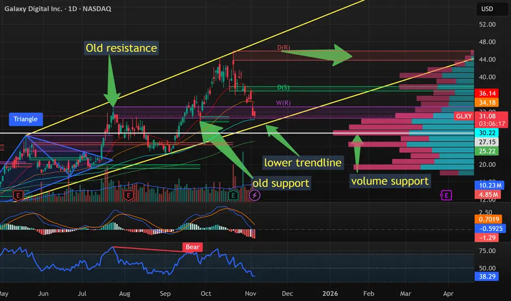Click the cyan 30.22 price label
The height and width of the screenshot is (301, 511).
(487, 133)
